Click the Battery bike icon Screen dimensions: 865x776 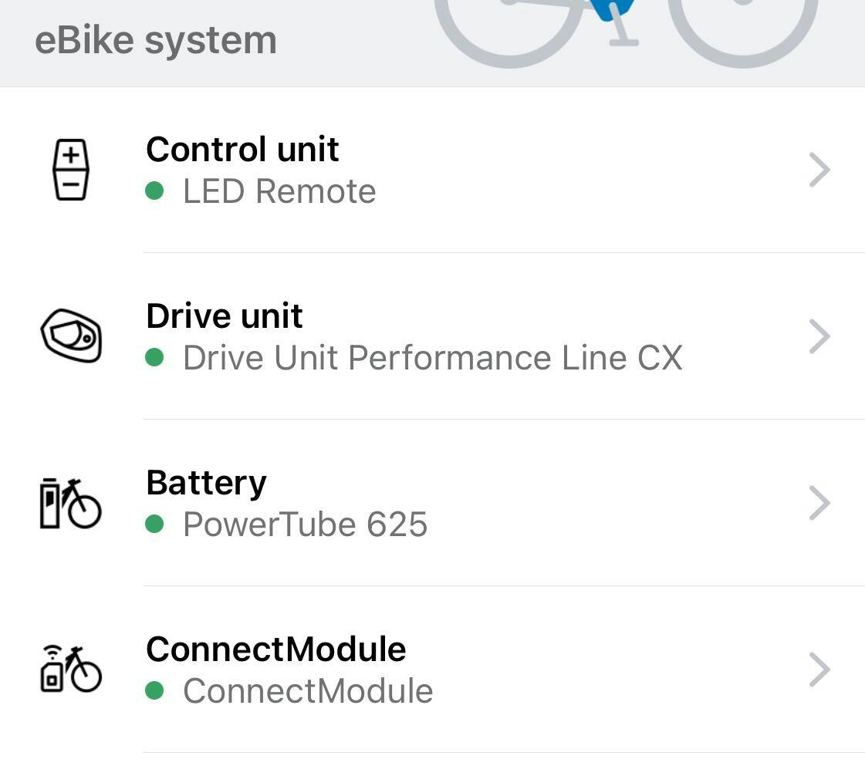(x=71, y=503)
